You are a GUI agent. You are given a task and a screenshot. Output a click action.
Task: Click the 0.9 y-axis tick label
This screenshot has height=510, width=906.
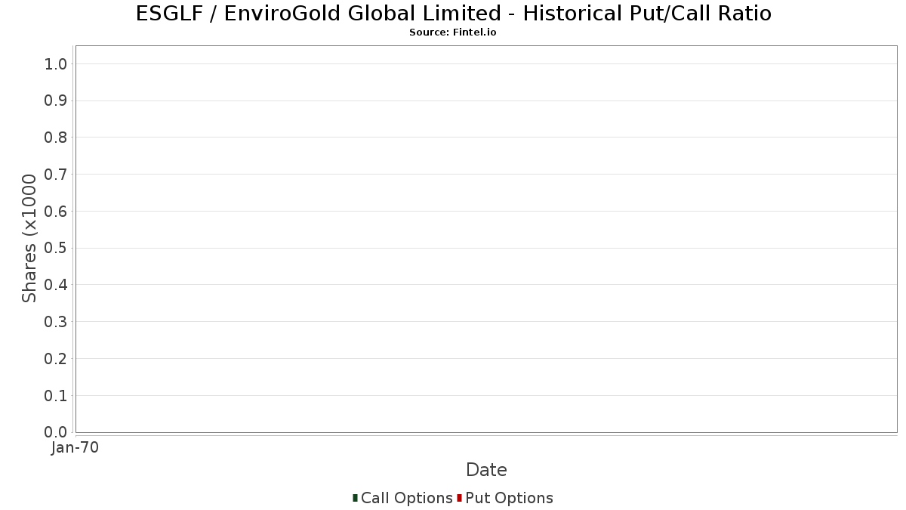pos(56,100)
